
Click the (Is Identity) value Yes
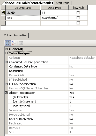coord(82,97)
